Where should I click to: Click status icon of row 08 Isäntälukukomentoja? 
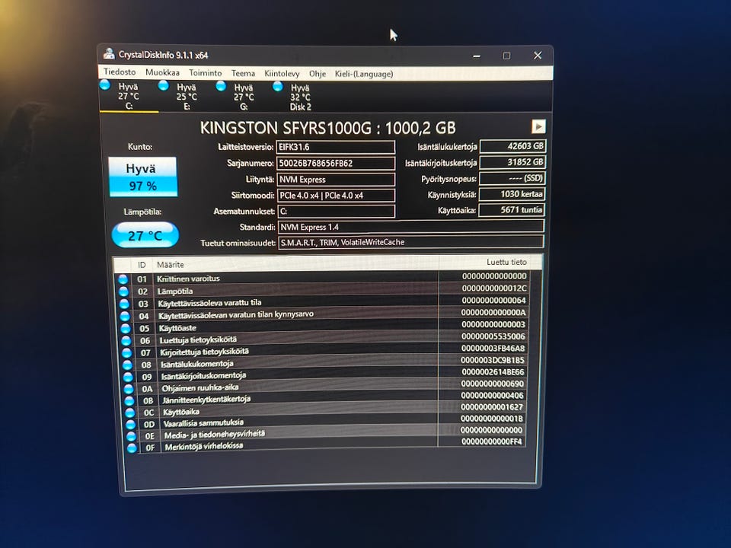(x=127, y=365)
